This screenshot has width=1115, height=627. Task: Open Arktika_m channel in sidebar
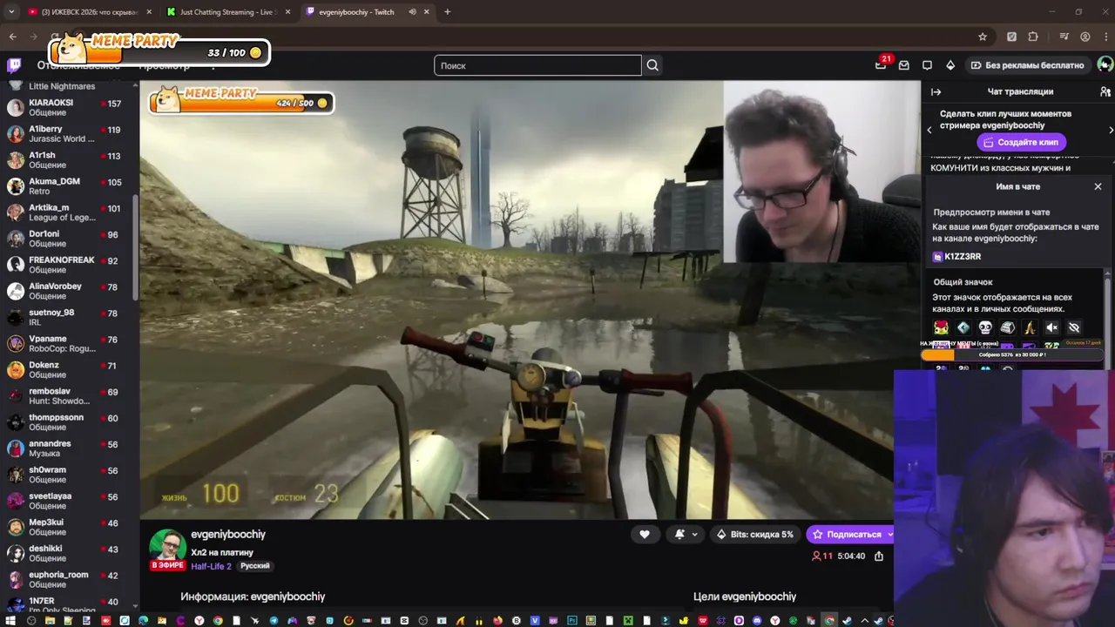[69, 212]
